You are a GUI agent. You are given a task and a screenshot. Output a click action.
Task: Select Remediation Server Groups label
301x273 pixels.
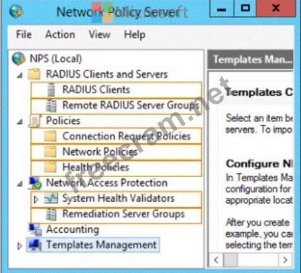click(x=123, y=214)
